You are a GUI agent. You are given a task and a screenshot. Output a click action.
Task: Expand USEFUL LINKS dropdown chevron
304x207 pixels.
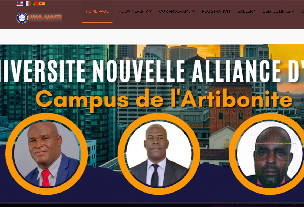pos(293,11)
